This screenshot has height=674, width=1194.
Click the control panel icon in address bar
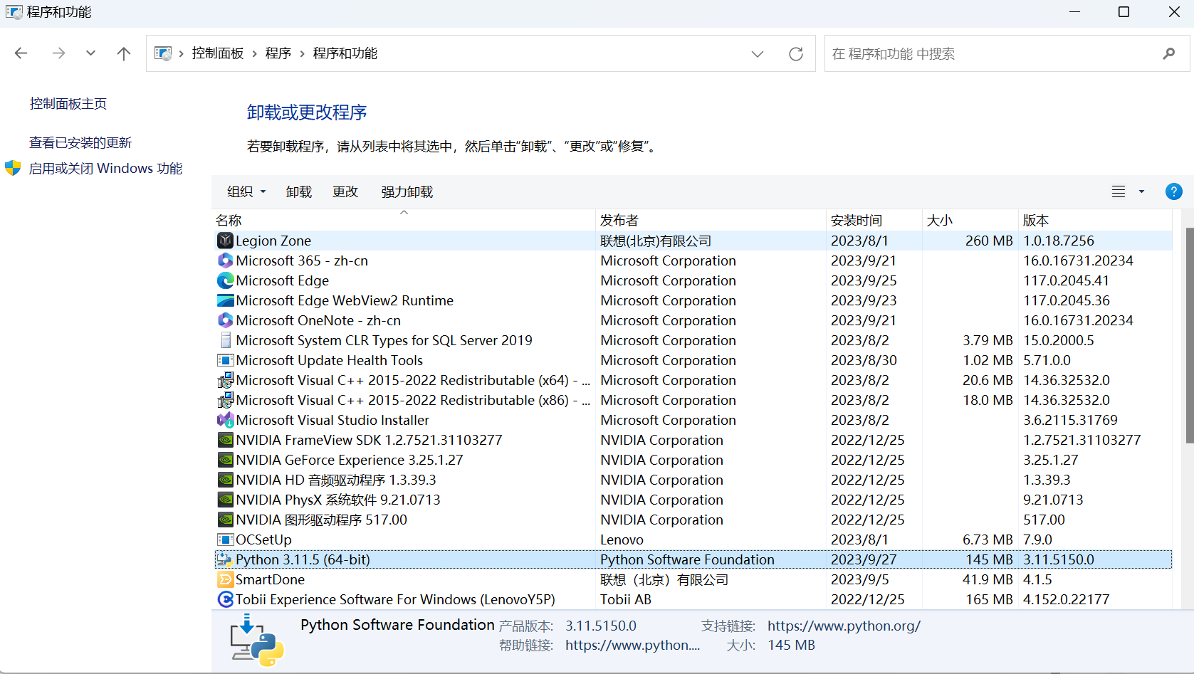(163, 53)
